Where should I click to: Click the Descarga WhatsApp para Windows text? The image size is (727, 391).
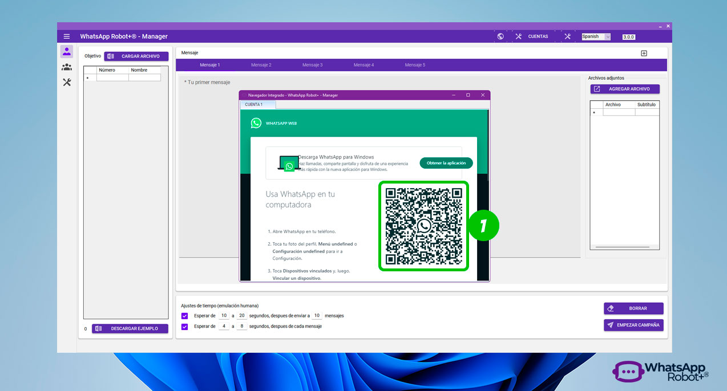click(x=336, y=157)
